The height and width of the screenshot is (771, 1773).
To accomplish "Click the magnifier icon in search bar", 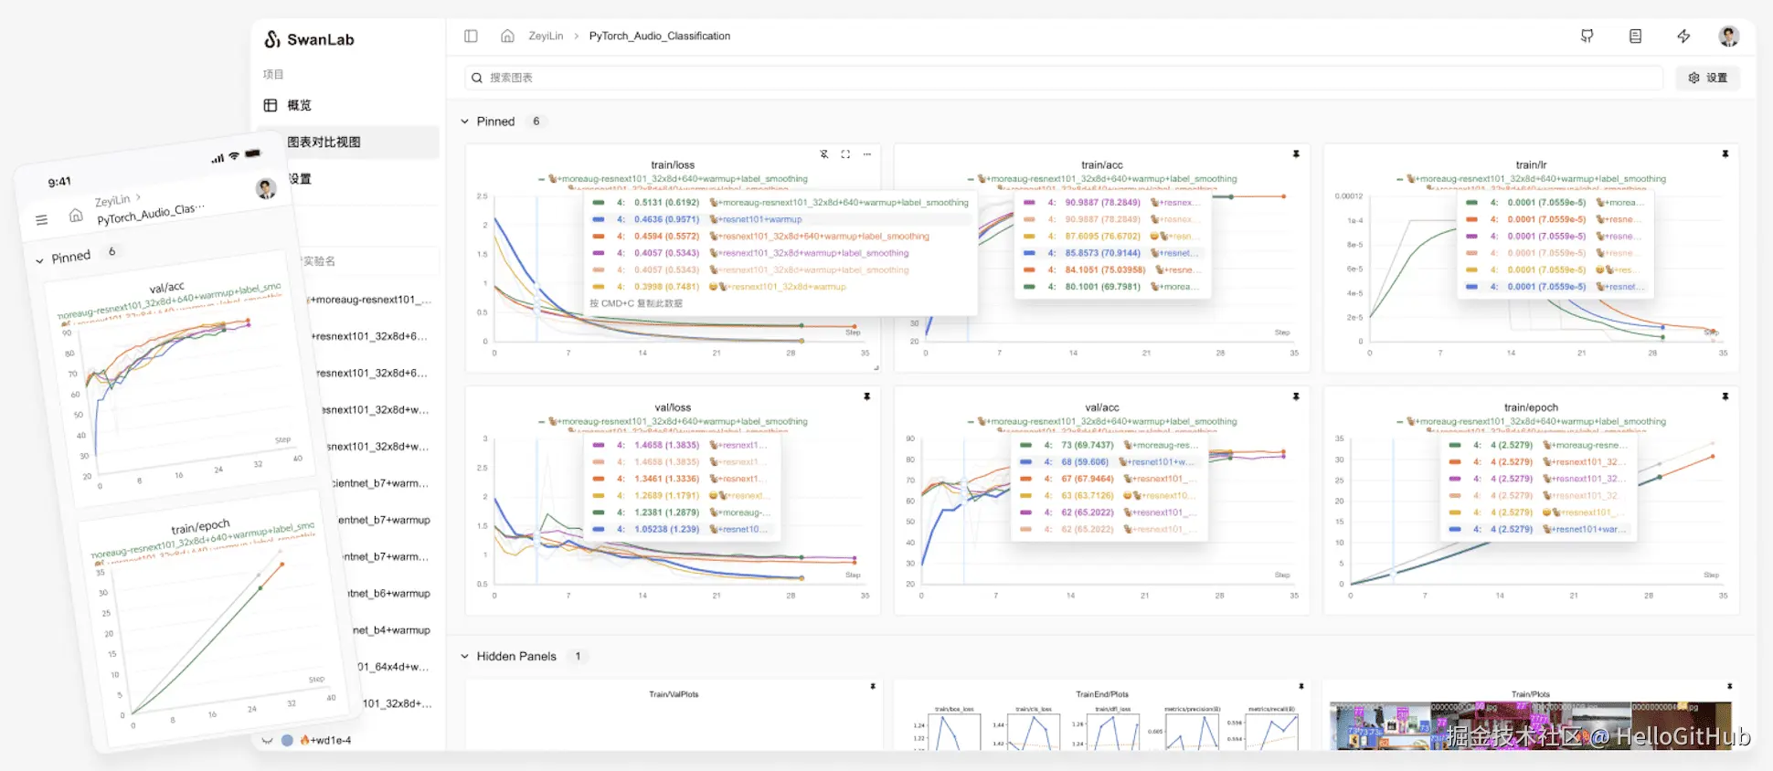I will [476, 78].
